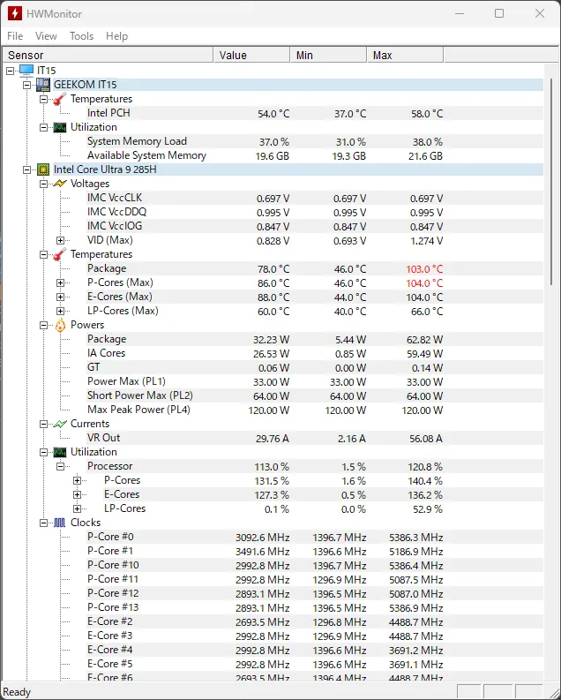The height and width of the screenshot is (700, 561).
Task: Click the Intel Core Ultra 9 CPU chip icon
Action: (43, 169)
